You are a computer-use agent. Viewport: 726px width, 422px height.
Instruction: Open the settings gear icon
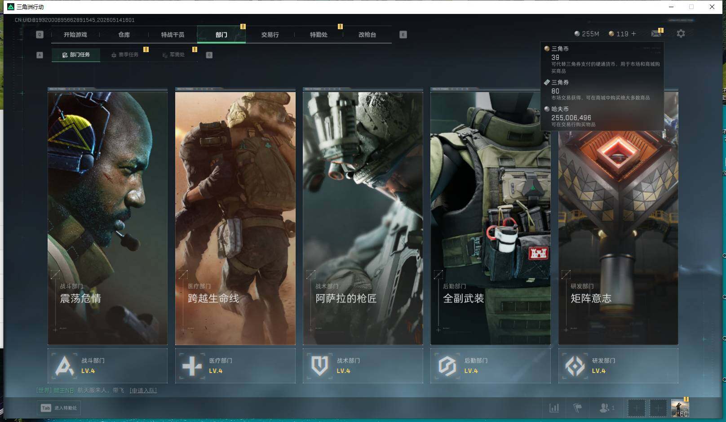pyautogui.click(x=681, y=34)
